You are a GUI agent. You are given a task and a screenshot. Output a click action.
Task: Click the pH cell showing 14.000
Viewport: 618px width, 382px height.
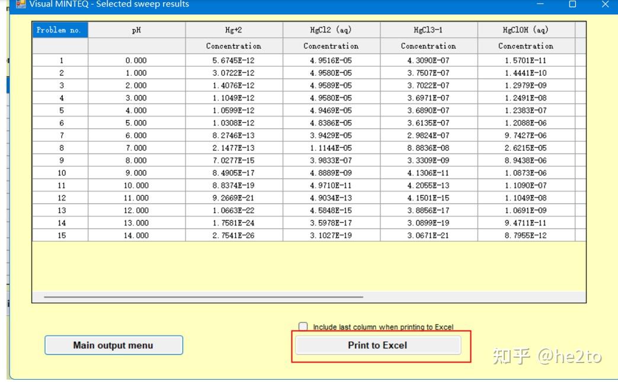[x=136, y=235]
